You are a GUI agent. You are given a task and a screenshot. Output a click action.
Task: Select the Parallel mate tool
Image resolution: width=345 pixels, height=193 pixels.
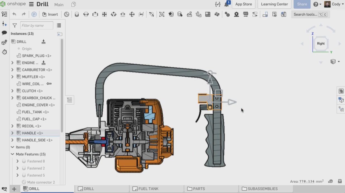141,14
